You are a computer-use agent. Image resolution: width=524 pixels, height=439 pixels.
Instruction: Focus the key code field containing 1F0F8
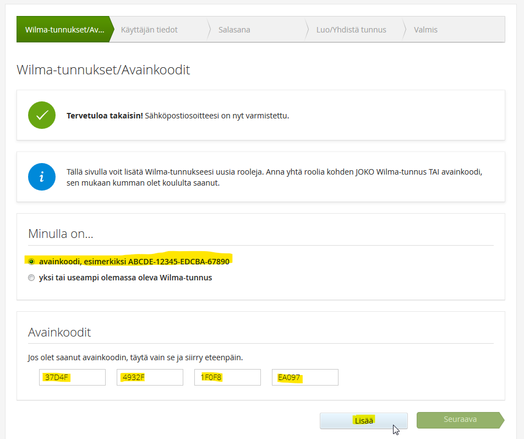point(227,377)
